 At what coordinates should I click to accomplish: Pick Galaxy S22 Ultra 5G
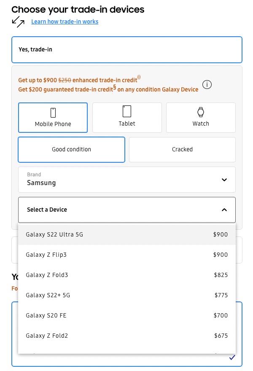tap(127, 234)
